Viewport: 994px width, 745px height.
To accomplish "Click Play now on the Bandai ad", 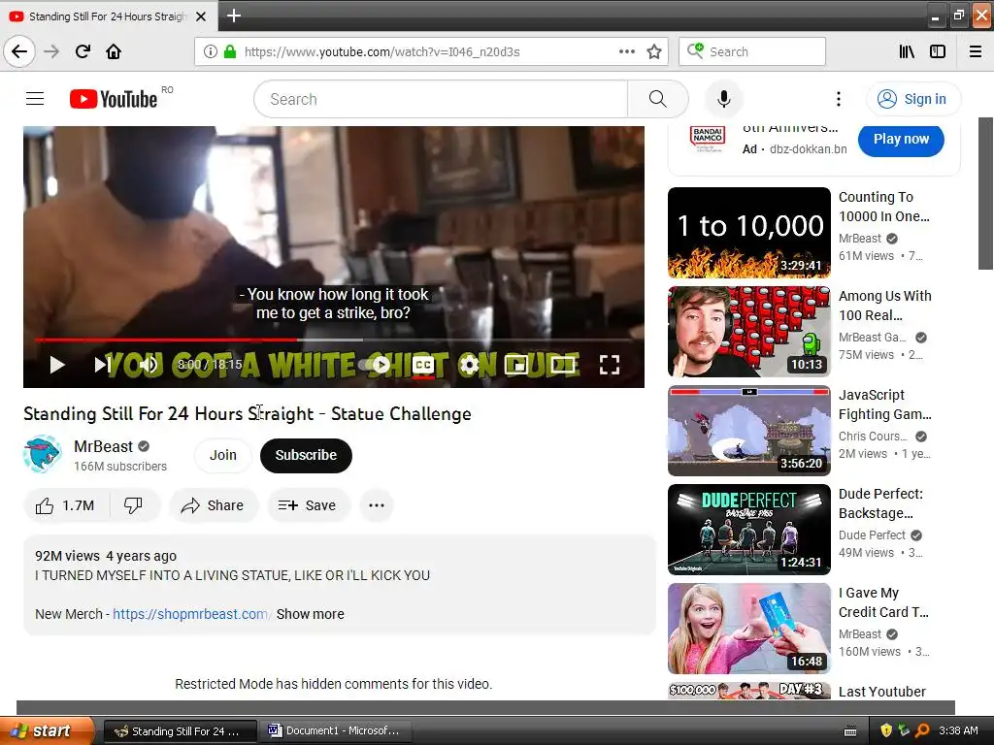I will click(901, 139).
